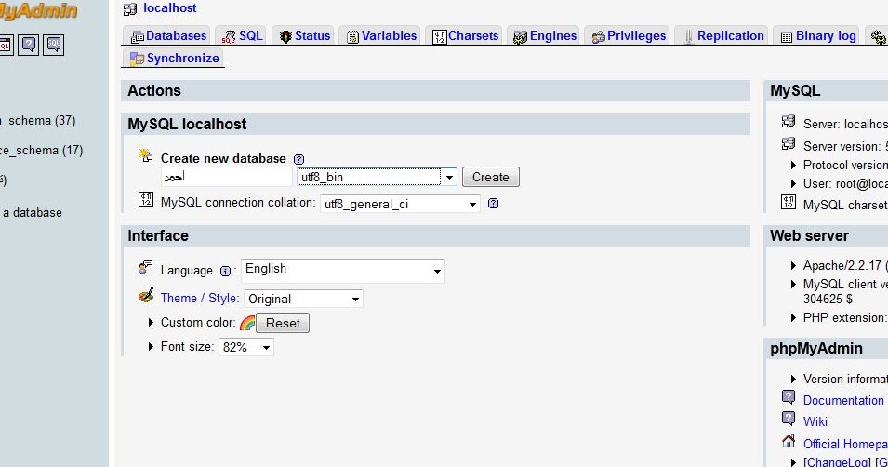Open the English language dropdown

point(342,271)
